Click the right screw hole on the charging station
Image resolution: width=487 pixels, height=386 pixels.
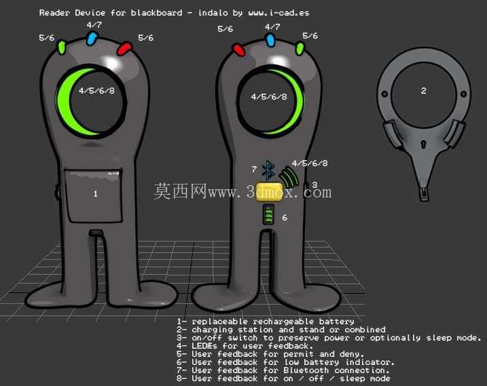coord(463,94)
